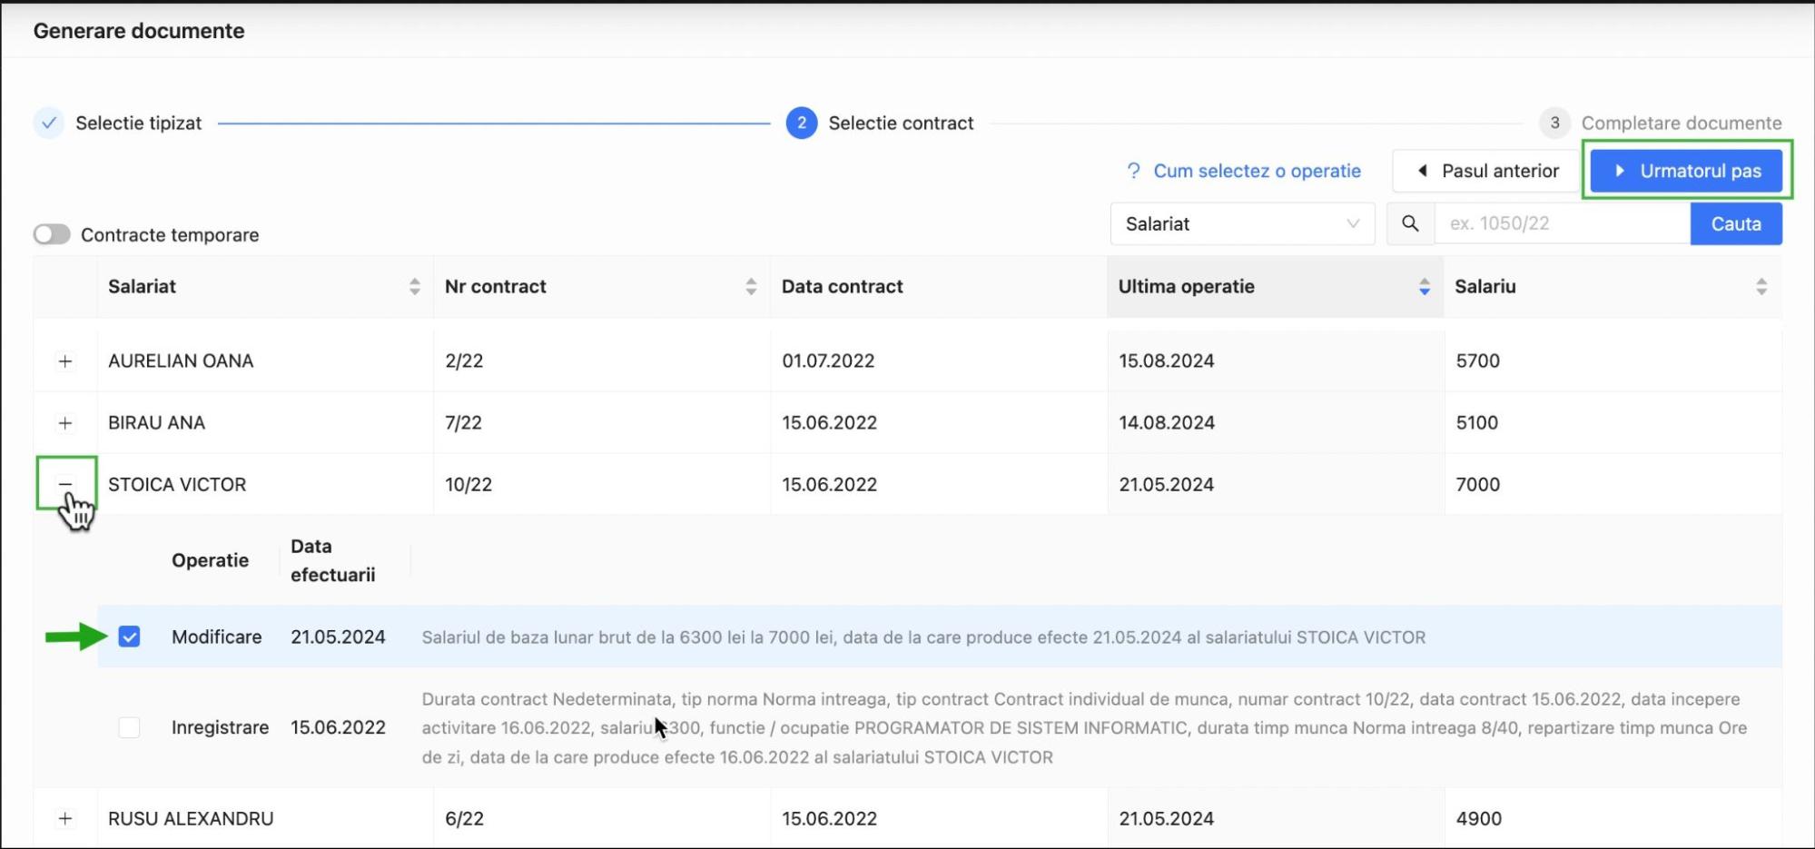Image resolution: width=1815 pixels, height=849 pixels.
Task: Sort by Nr contract column arrows
Action: pyautogui.click(x=751, y=287)
